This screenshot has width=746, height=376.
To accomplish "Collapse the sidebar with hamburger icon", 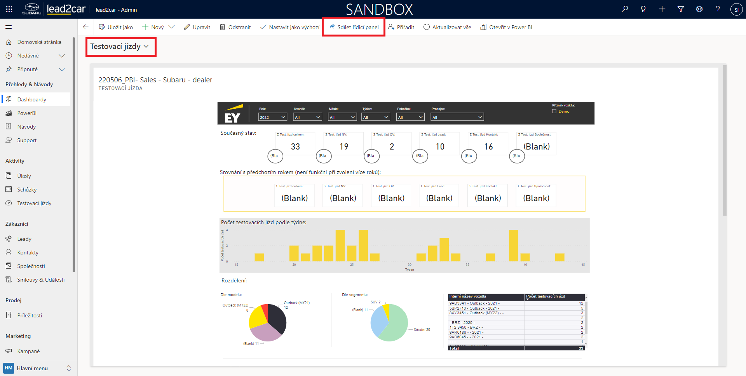I will [x=9, y=27].
